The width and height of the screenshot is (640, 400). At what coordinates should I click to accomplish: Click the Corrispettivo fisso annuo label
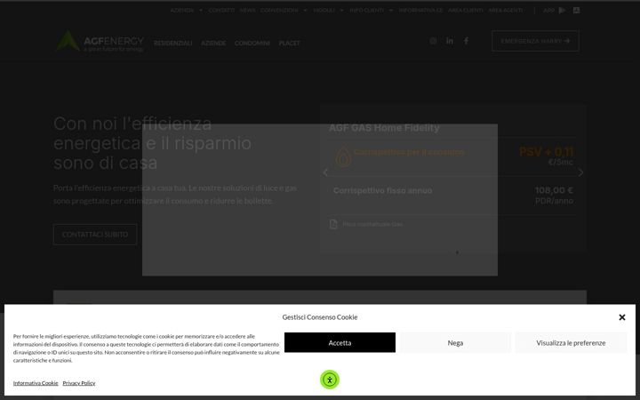coord(382,190)
